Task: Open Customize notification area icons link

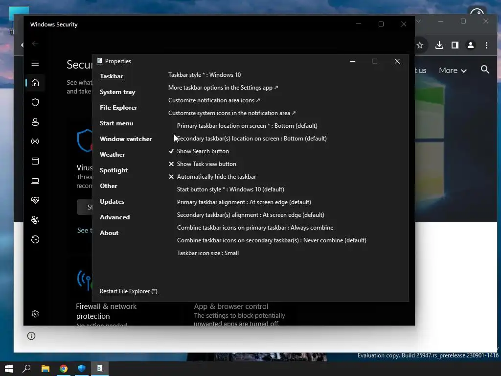Action: point(214,100)
